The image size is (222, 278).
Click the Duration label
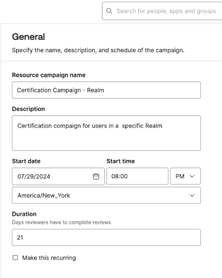(24, 214)
